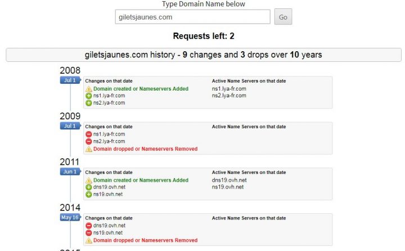Image resolution: width=405 pixels, height=251 pixels.
Task: Click the red minus icon beside ns2.lya-fr.com
Action: click(x=89, y=142)
